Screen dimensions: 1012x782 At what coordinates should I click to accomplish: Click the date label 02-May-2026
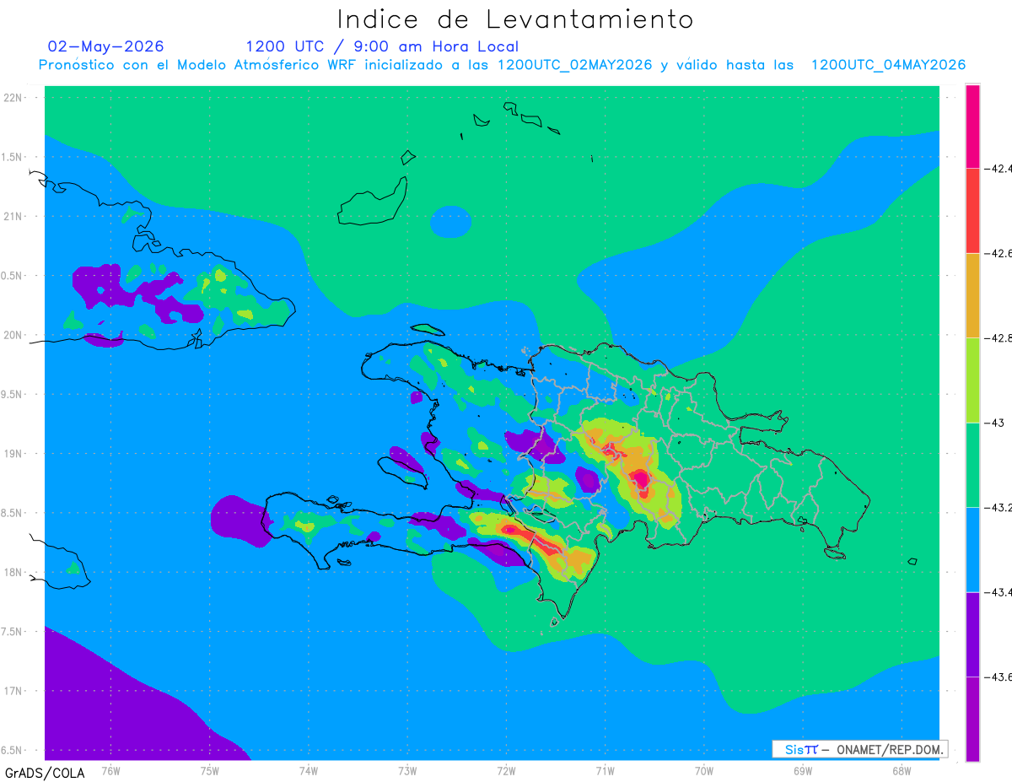pos(105,46)
